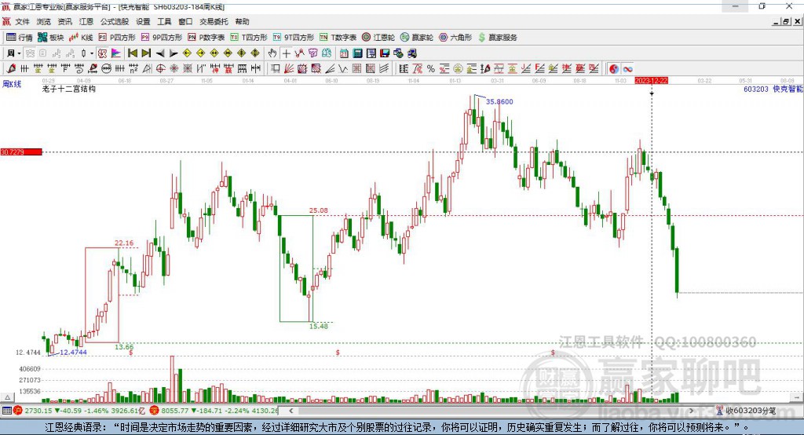Restore the inner chart window
Viewport: 804px width, 435px height.
tap(786, 21)
